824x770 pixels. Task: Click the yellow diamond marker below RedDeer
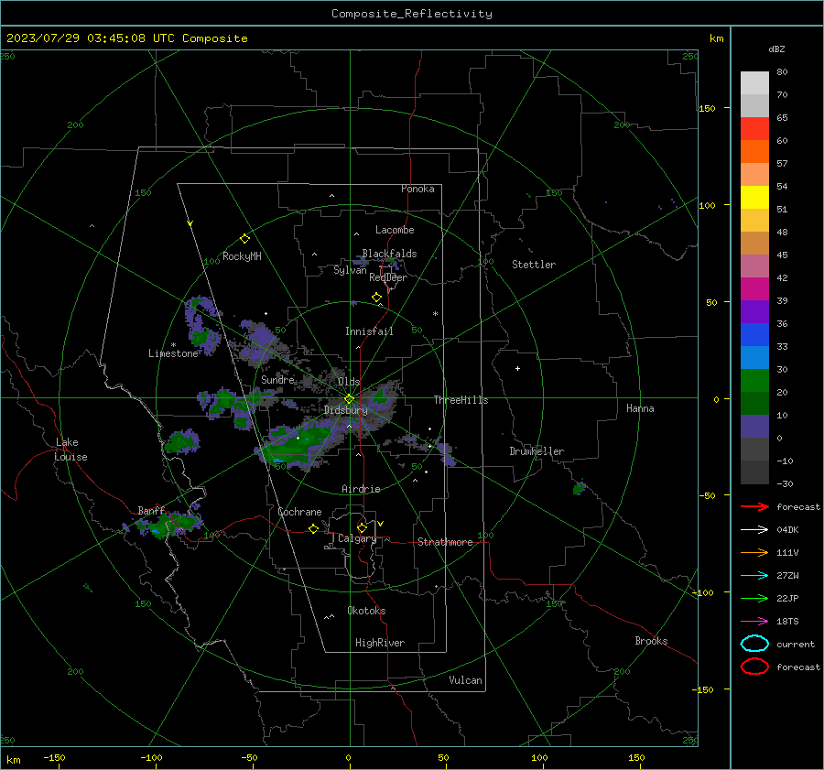click(376, 298)
